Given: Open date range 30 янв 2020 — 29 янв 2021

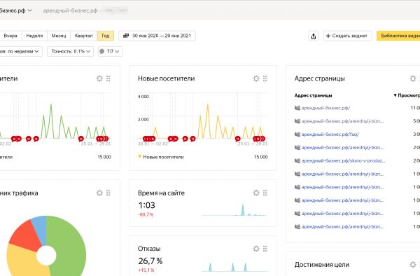Looking at the screenshot, I should tap(157, 36).
